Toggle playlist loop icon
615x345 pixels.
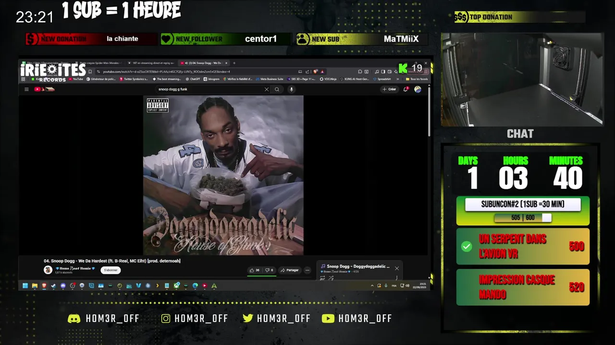[322, 278]
